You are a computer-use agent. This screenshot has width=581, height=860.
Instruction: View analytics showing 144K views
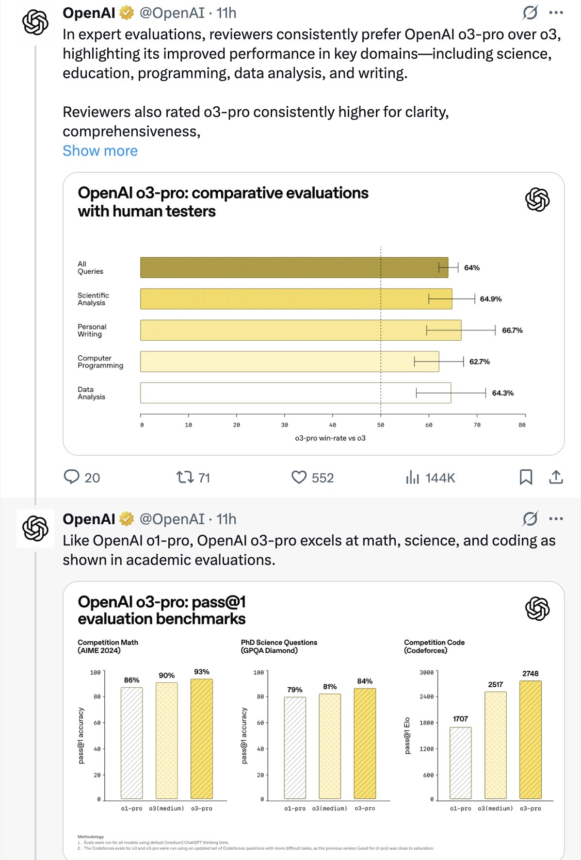[x=413, y=478]
